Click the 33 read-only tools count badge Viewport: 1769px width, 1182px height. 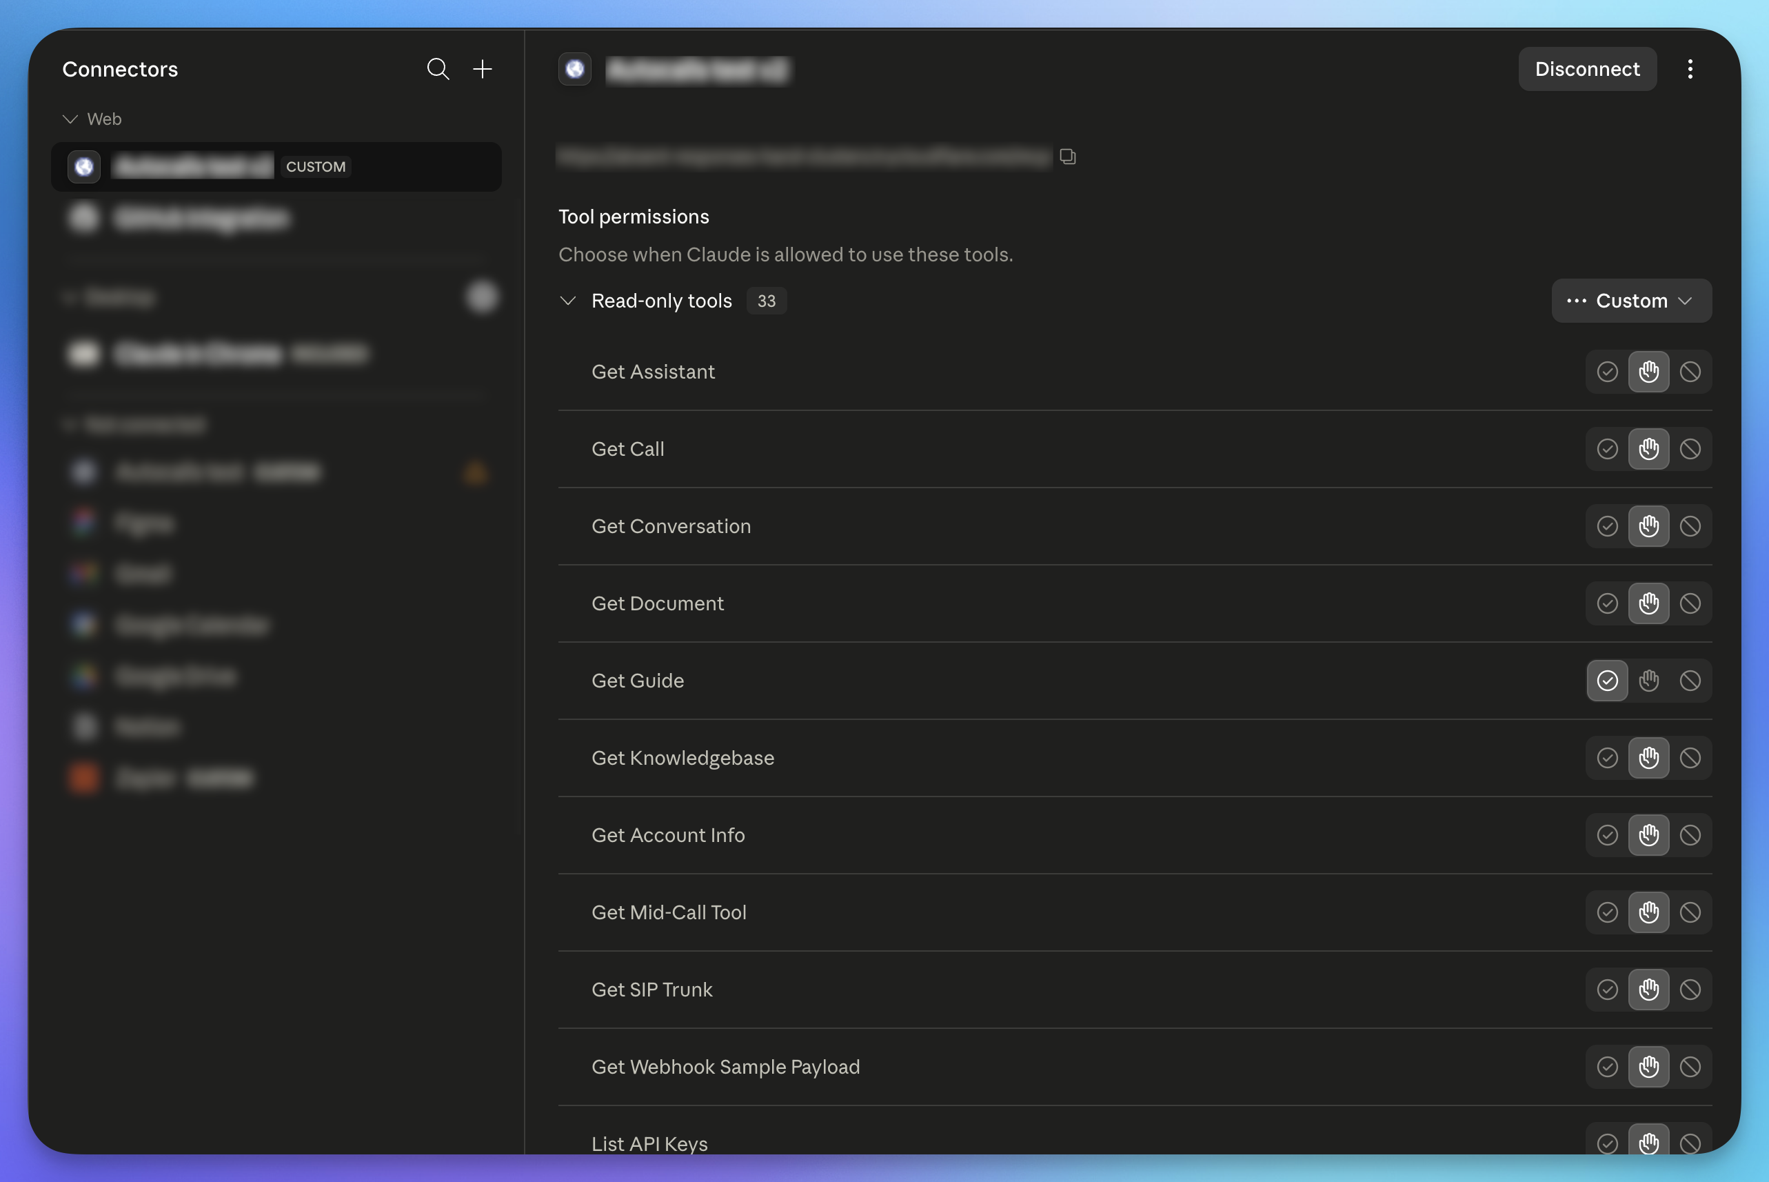coord(766,301)
